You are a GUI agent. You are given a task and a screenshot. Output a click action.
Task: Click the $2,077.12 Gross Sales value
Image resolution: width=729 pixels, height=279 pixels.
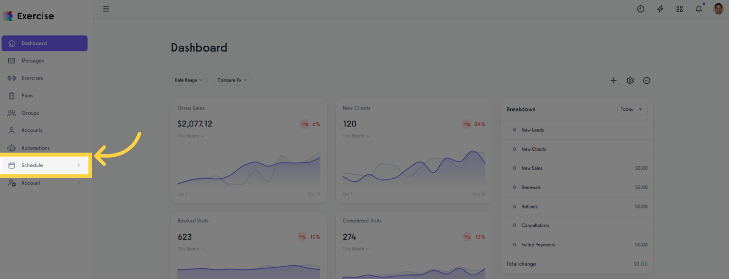click(x=195, y=124)
